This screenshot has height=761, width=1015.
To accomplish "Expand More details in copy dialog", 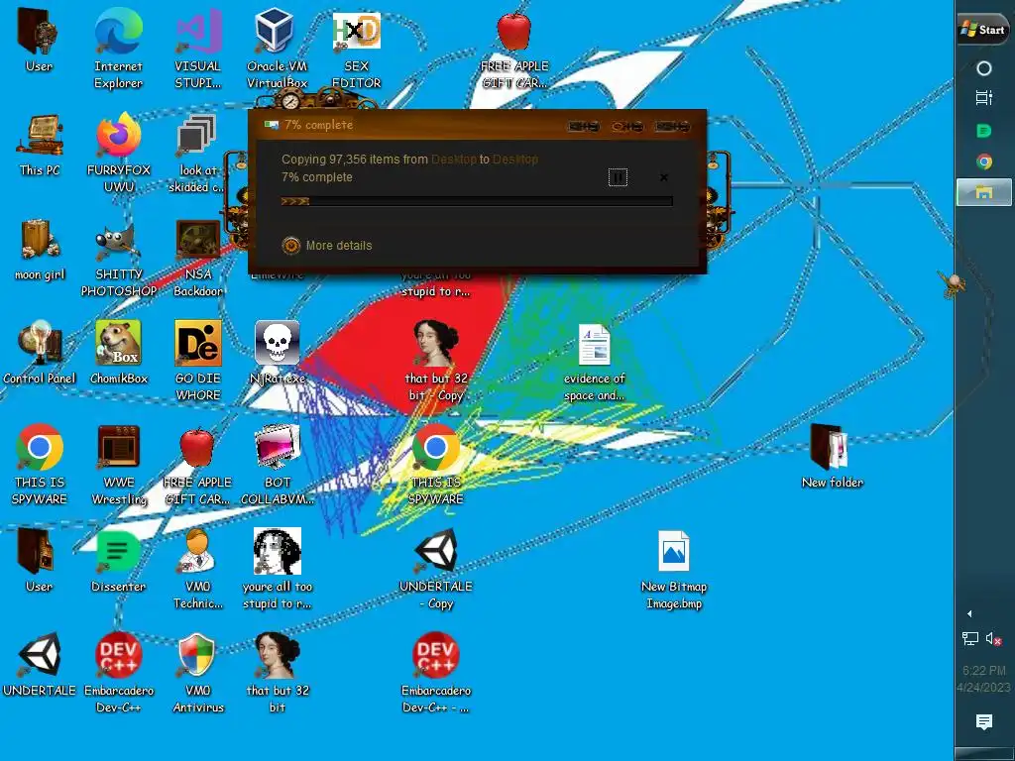I will (327, 246).
